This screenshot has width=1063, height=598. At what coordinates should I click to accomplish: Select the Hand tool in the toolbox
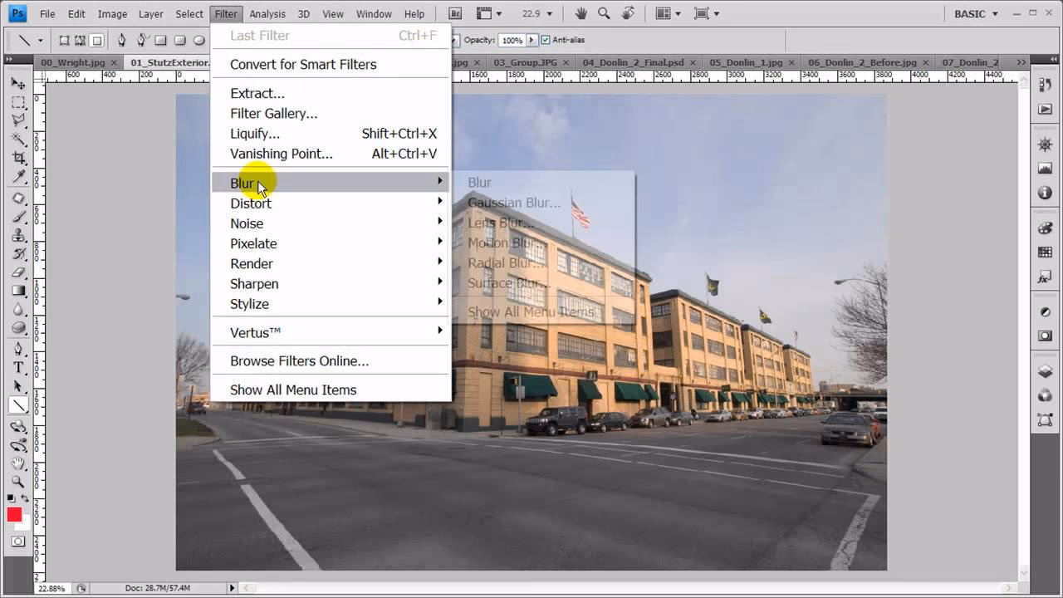coord(18,463)
